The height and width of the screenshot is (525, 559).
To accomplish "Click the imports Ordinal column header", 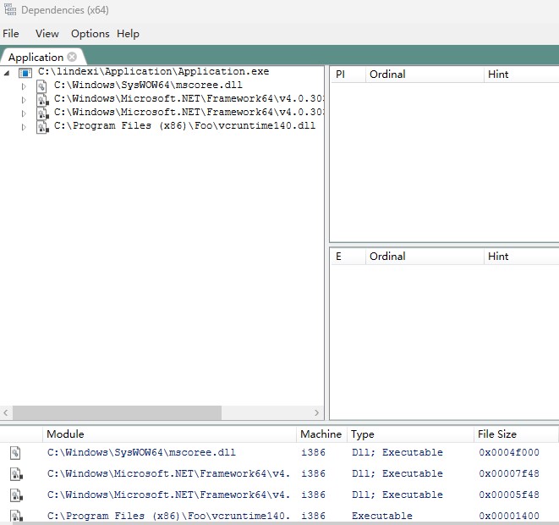I will coord(387,75).
